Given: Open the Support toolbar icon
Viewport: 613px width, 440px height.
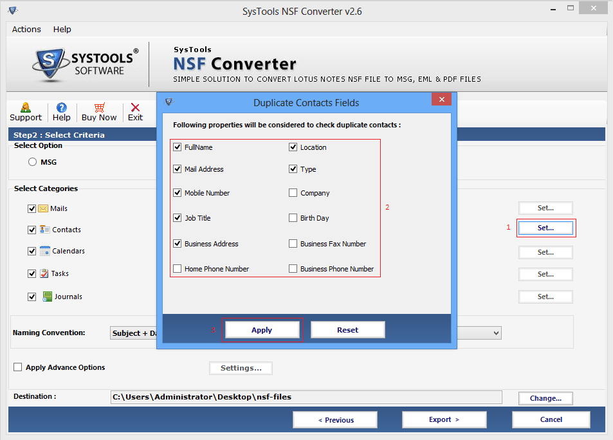Looking at the screenshot, I should (26, 107).
